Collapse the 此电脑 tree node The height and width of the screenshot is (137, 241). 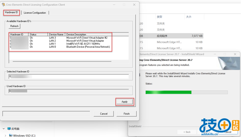[4, 129]
